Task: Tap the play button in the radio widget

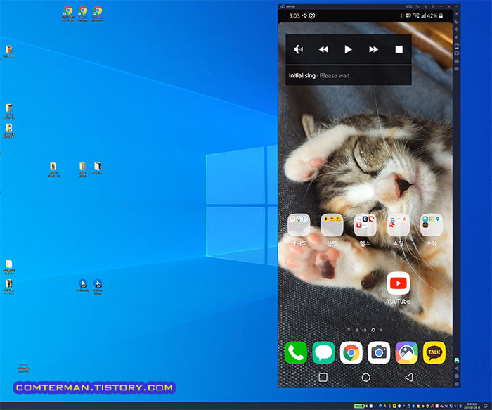Action: tap(348, 49)
